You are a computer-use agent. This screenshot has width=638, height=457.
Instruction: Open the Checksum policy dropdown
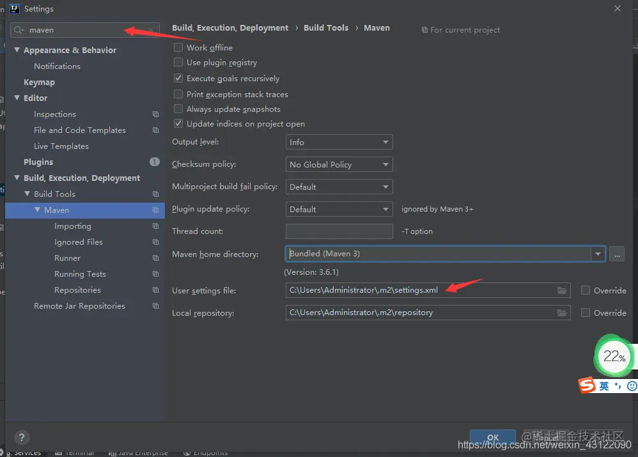coord(339,164)
